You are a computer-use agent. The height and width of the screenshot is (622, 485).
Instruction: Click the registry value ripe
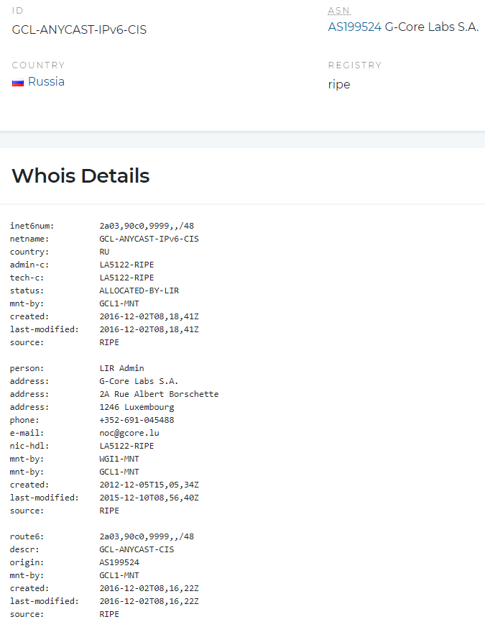(x=339, y=85)
